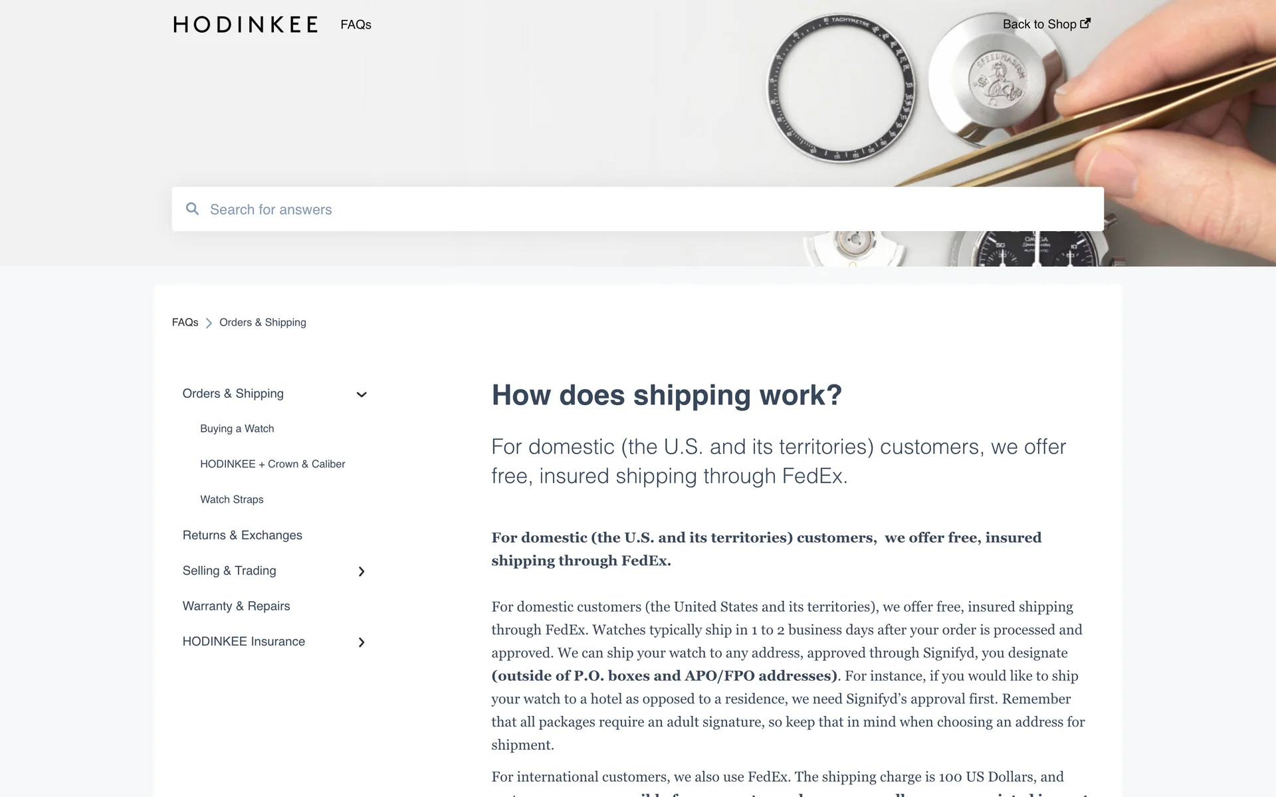
Task: Expand the HODINKEE Insurance section
Action: tap(362, 642)
